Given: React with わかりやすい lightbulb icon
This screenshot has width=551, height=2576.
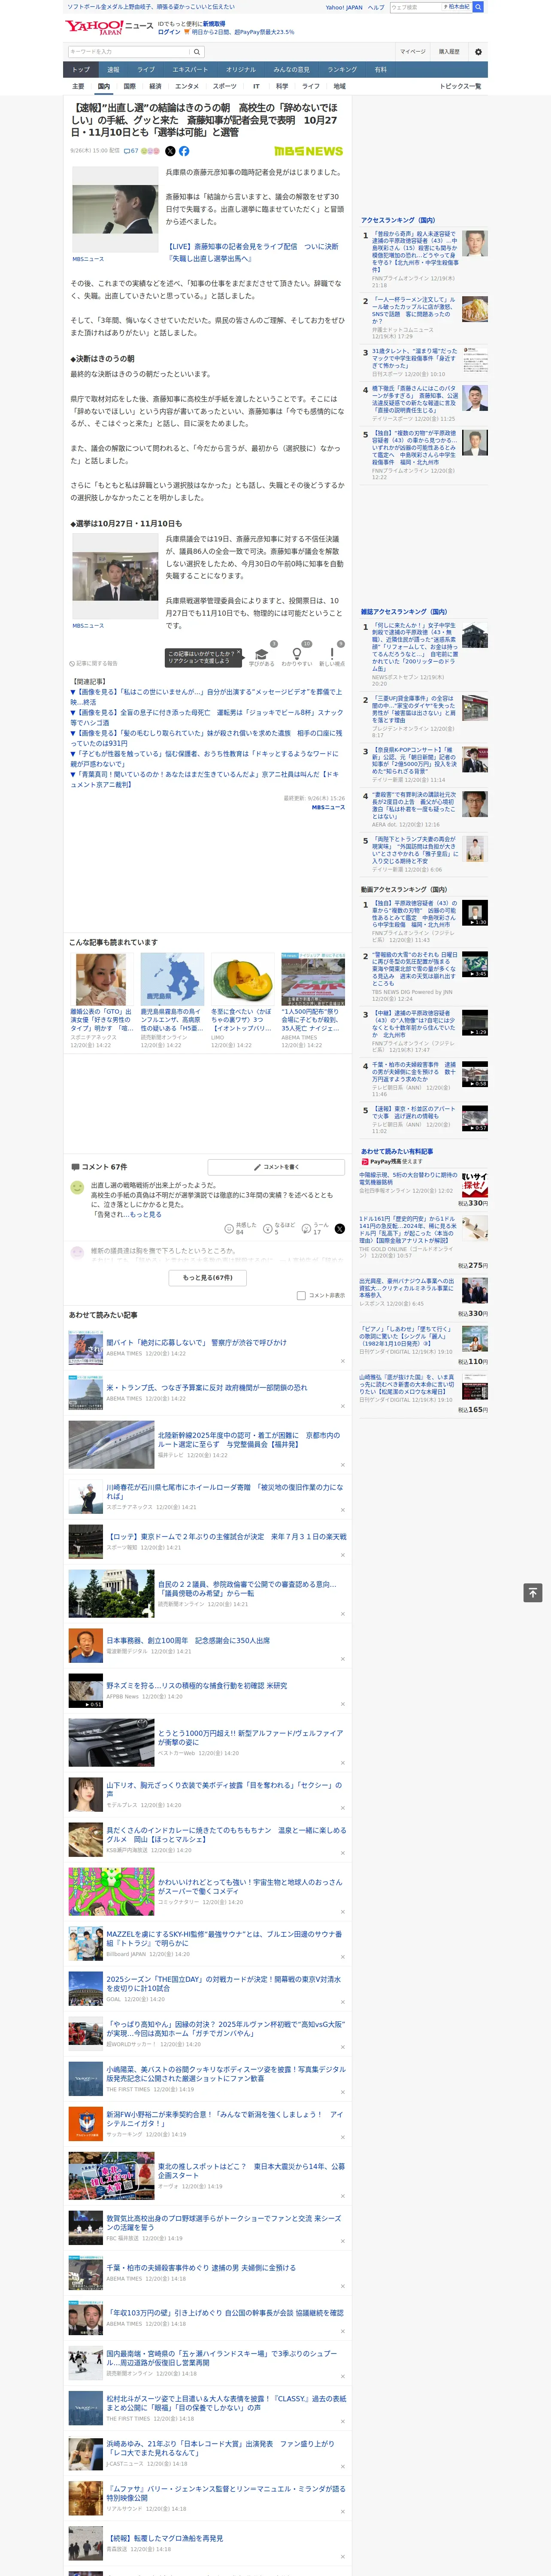Looking at the screenshot, I should pos(296,654).
